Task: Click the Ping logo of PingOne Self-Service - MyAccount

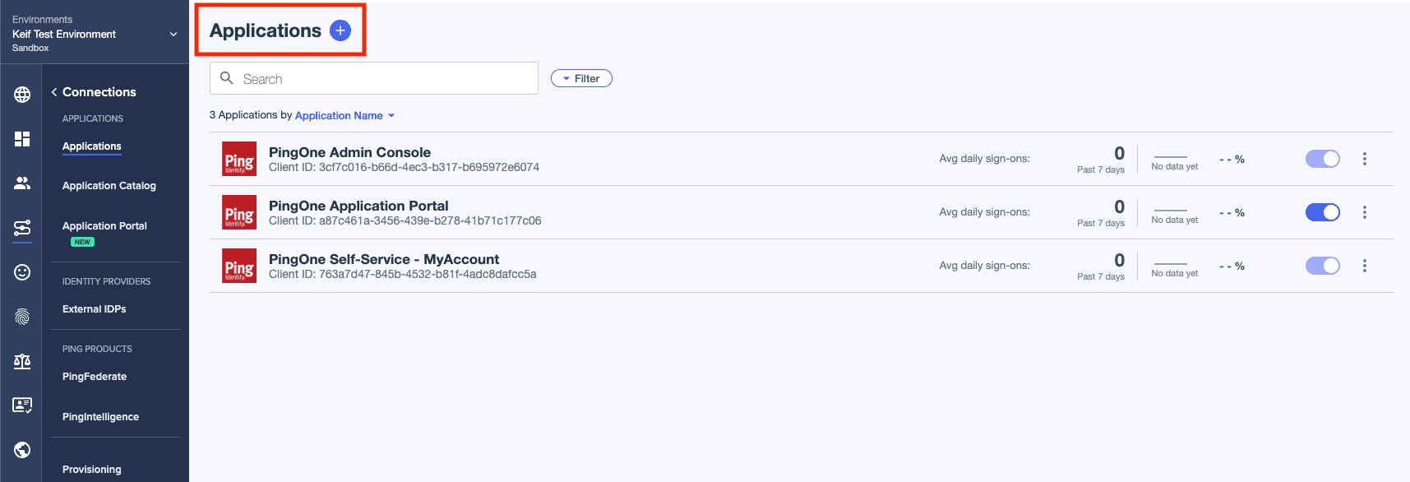Action: pyautogui.click(x=239, y=266)
